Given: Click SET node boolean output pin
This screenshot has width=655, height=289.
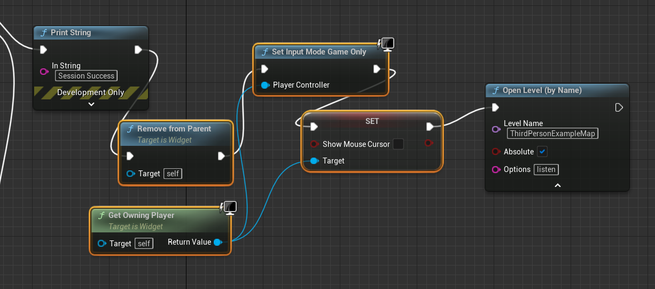Looking at the screenshot, I should (428, 143).
